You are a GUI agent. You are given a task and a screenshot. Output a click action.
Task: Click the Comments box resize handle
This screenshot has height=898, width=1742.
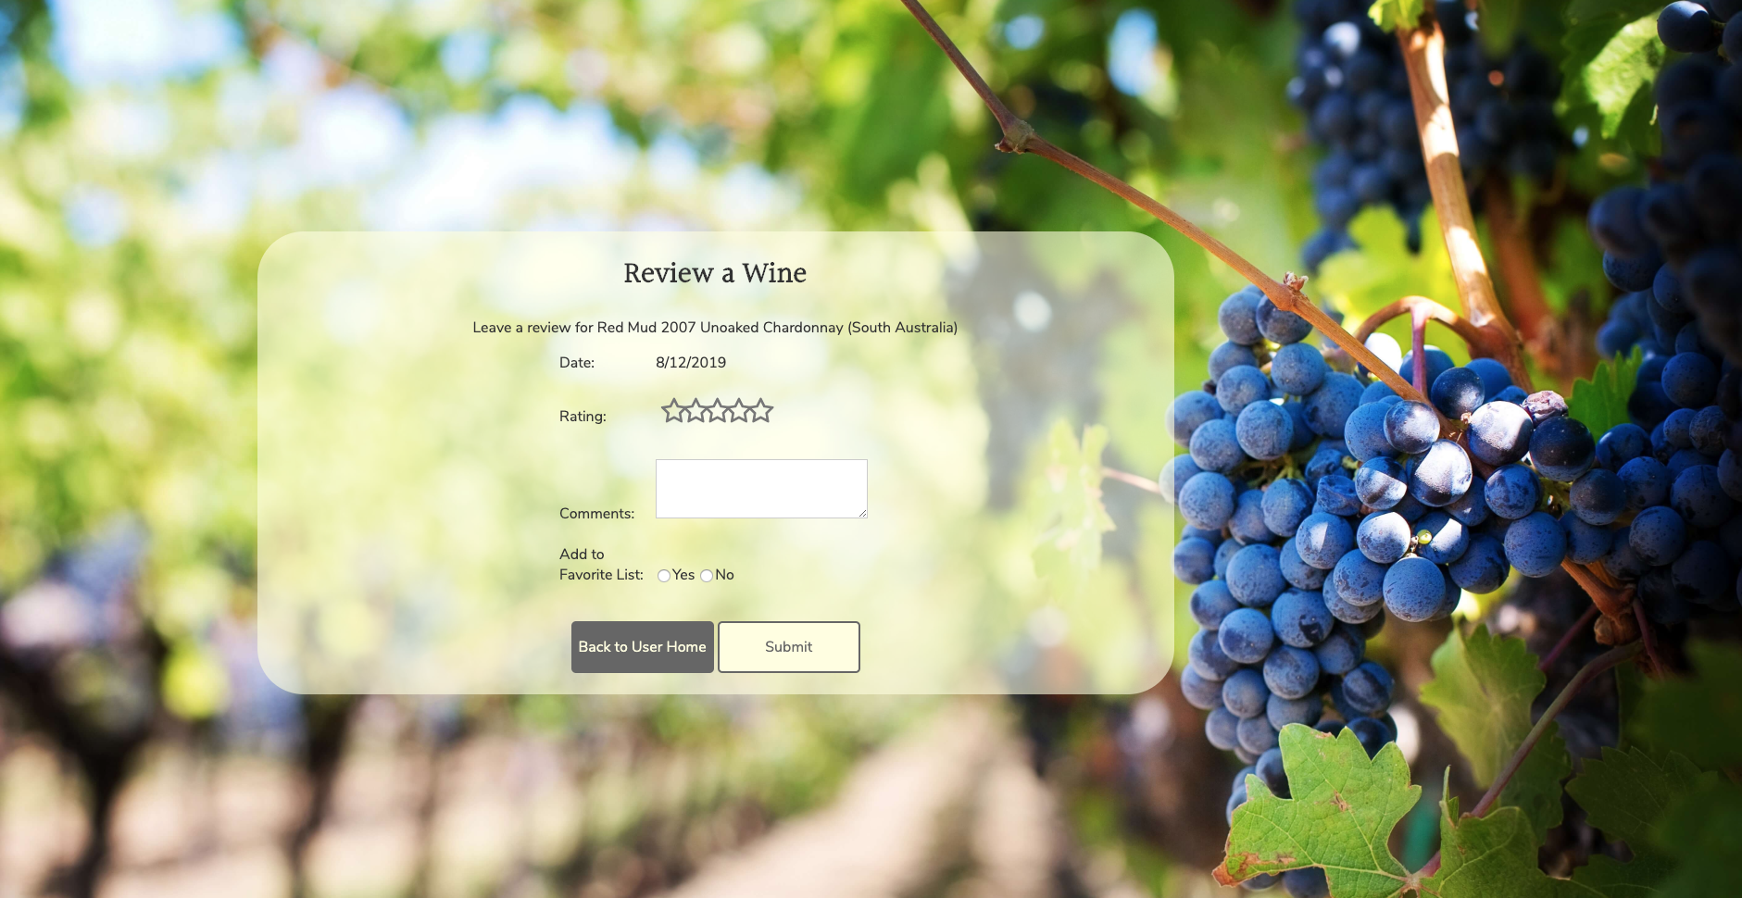(862, 513)
